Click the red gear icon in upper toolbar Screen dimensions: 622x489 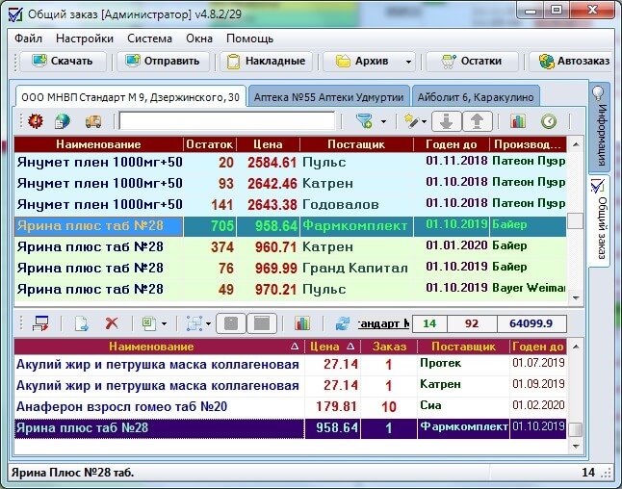click(x=36, y=121)
